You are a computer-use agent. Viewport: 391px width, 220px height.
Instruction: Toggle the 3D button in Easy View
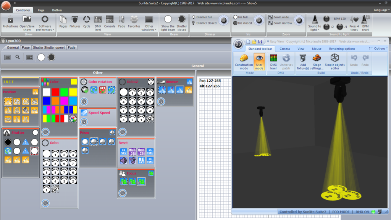[x=238, y=44]
